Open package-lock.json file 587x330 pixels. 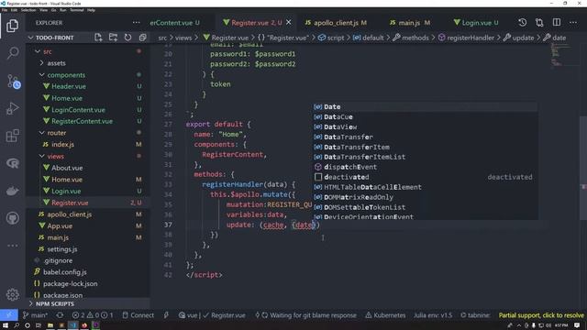click(70, 283)
